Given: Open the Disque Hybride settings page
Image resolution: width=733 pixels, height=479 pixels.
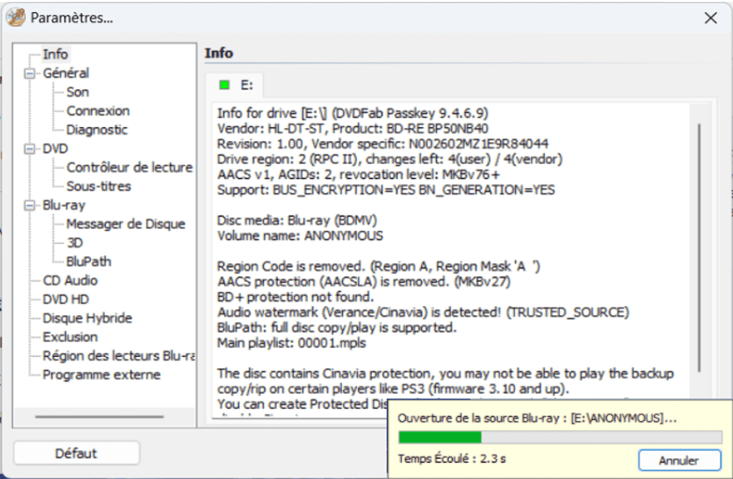Looking at the screenshot, I should 87,319.
